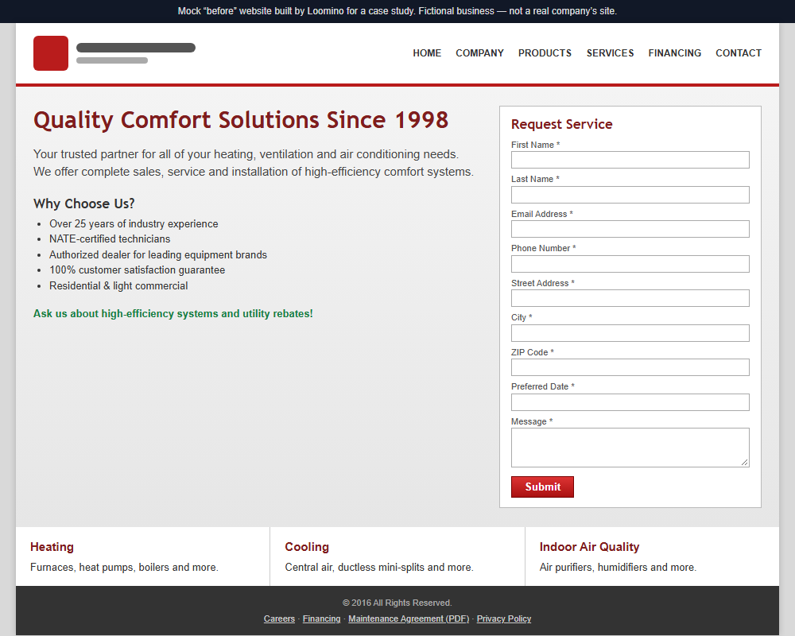Image resolution: width=795 pixels, height=636 pixels.
Task: Open the COMPANY nav item
Action: (x=479, y=53)
